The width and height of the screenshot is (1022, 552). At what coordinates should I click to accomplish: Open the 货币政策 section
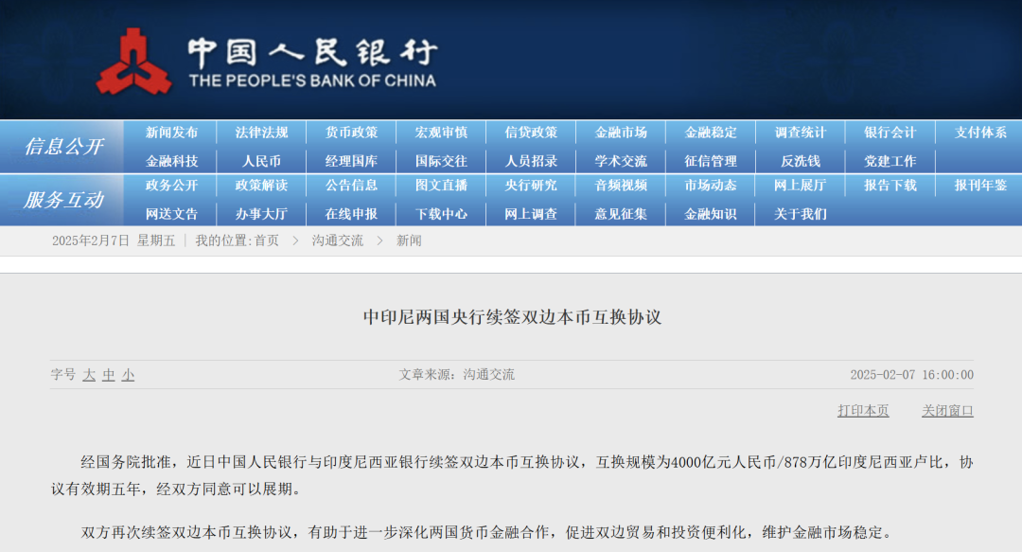(351, 133)
